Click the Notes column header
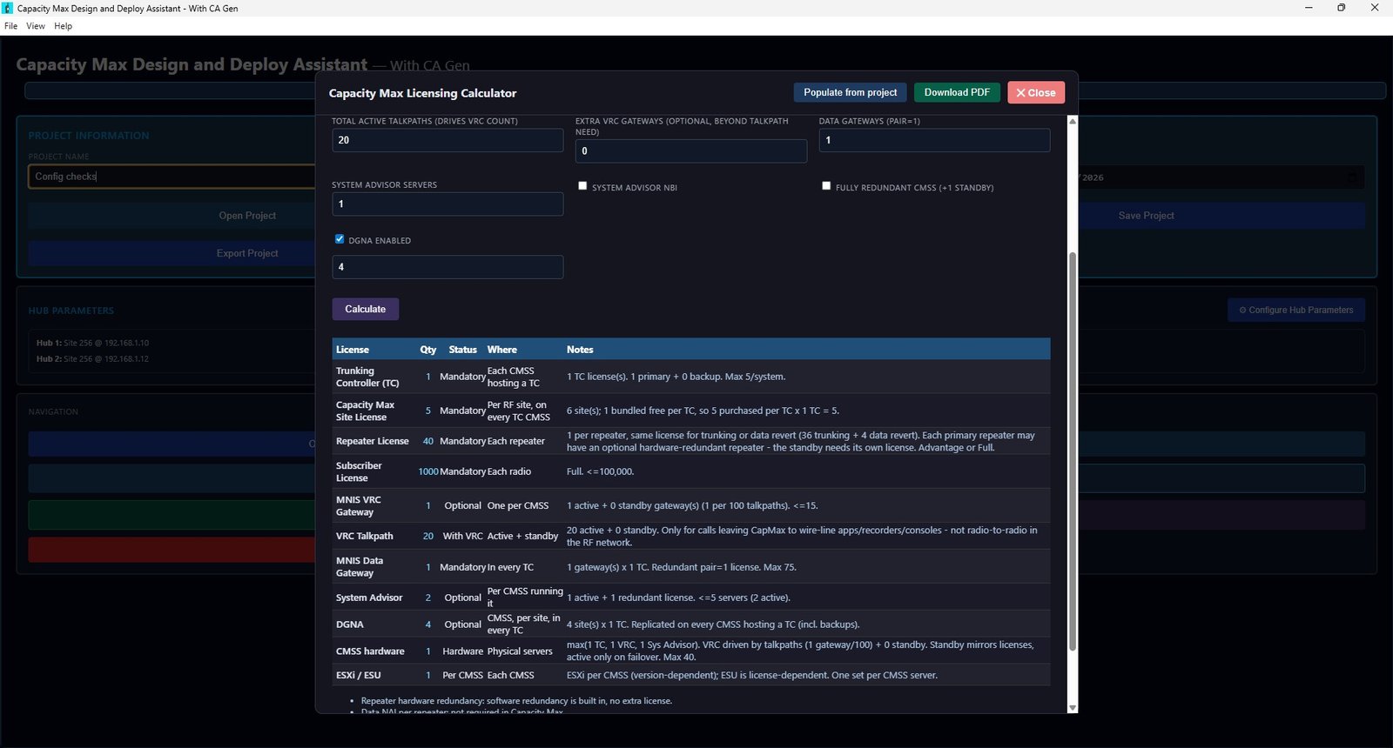 pyautogui.click(x=580, y=350)
